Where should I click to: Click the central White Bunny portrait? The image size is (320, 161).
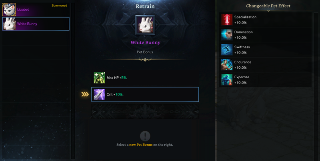145,25
